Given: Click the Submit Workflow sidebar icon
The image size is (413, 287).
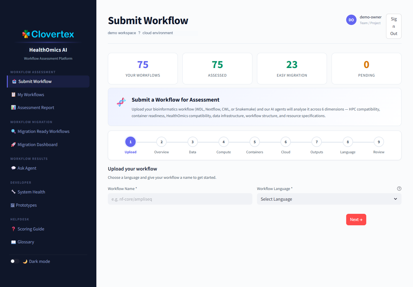Looking at the screenshot, I should point(14,82).
